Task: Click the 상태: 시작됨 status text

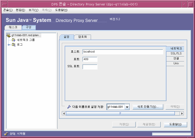Action: (17, 134)
